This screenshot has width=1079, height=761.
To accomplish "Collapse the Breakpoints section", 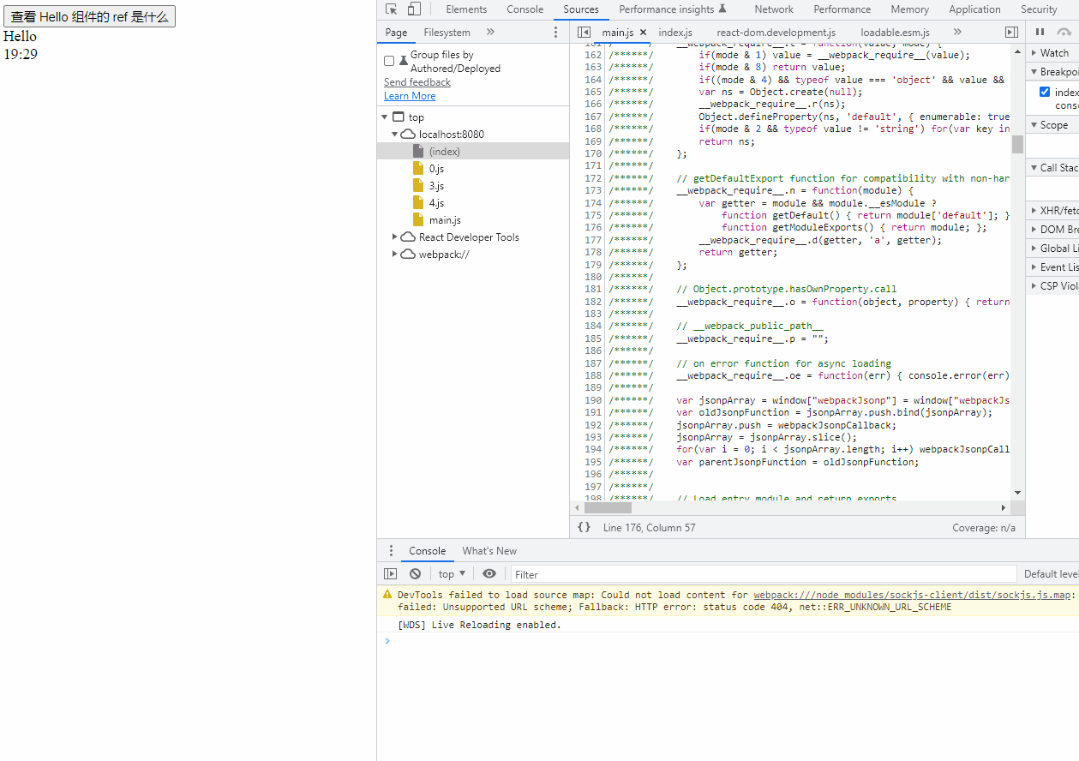I will point(1052,72).
